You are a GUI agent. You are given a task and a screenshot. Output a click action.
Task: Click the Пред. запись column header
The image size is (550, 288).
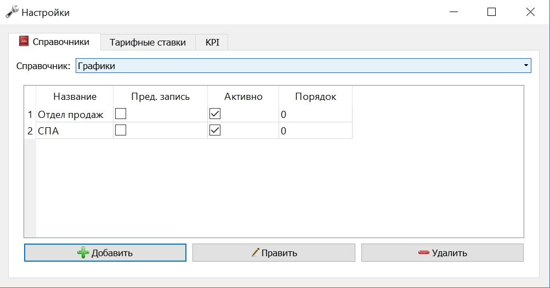coord(160,97)
